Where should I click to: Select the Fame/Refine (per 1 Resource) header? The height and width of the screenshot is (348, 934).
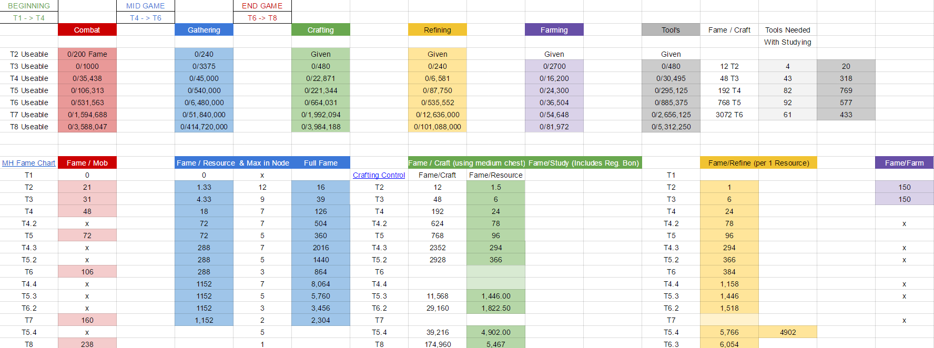tap(758, 163)
